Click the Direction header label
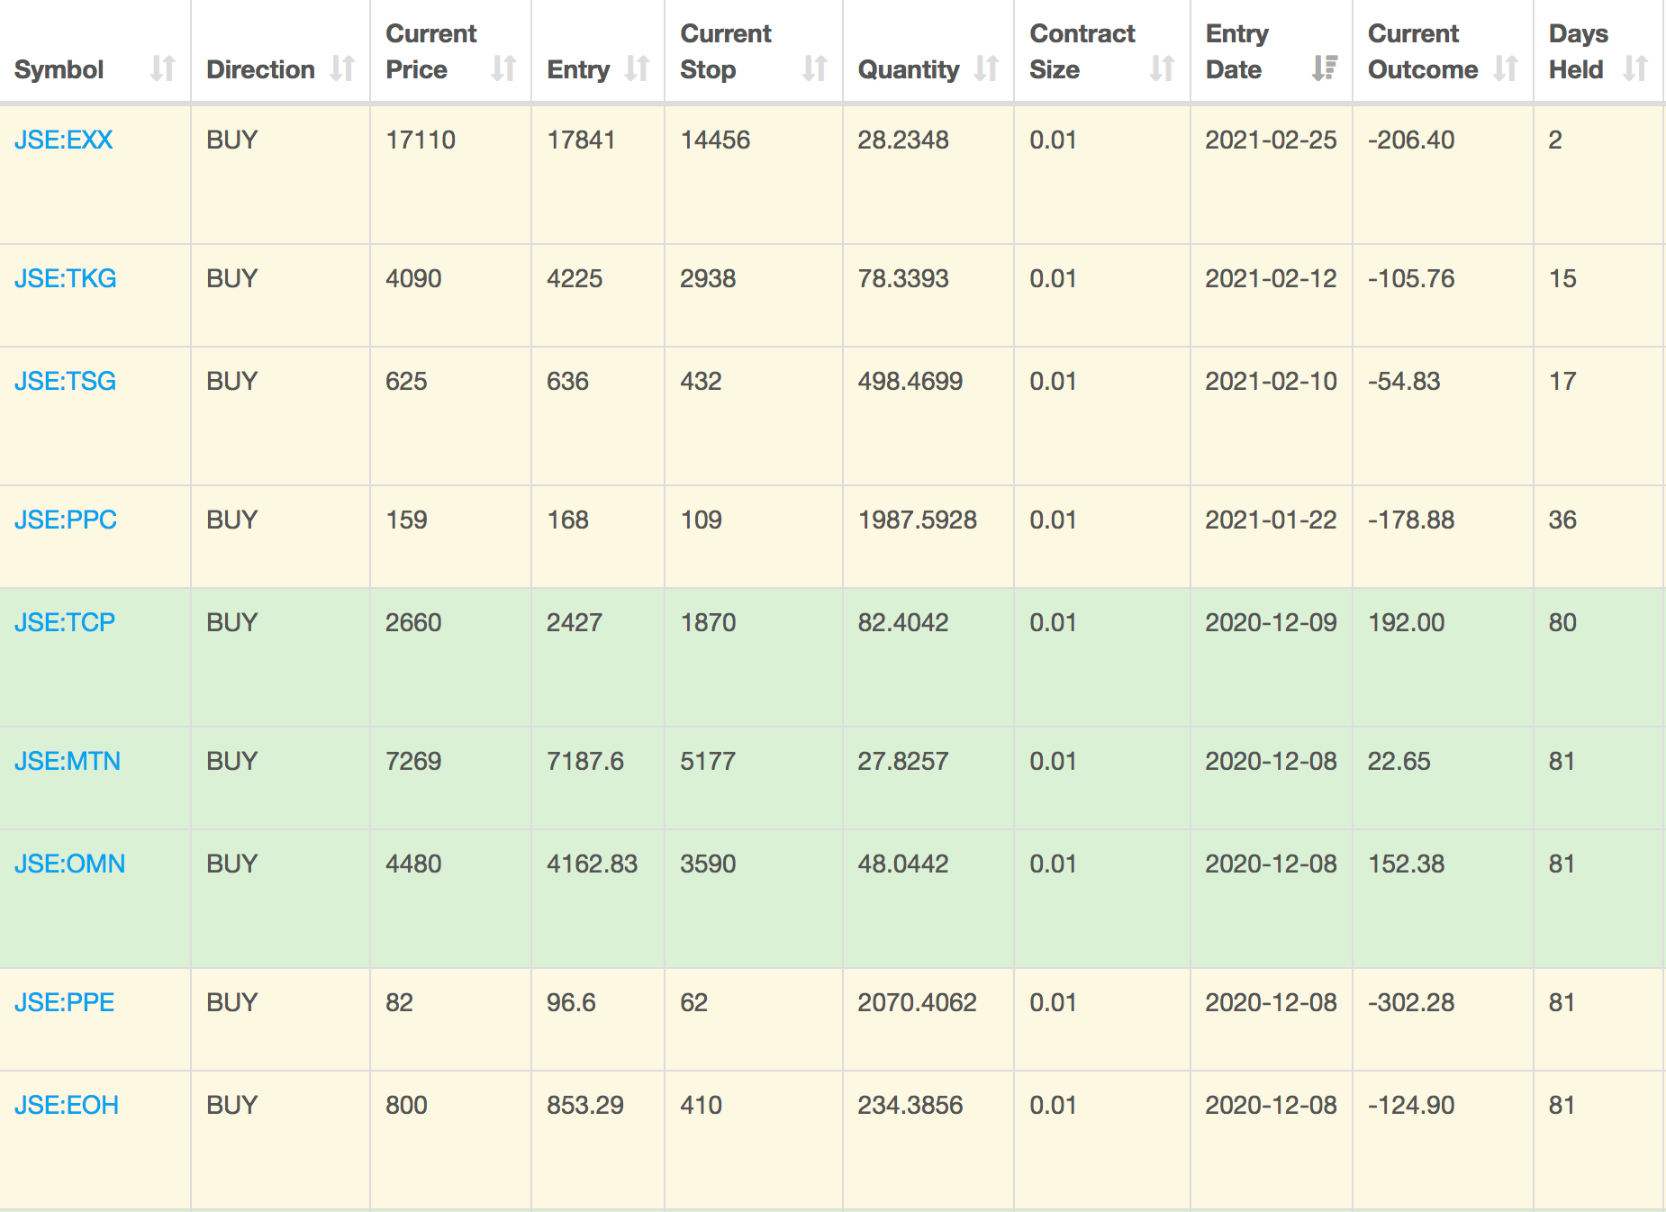 click(x=261, y=69)
